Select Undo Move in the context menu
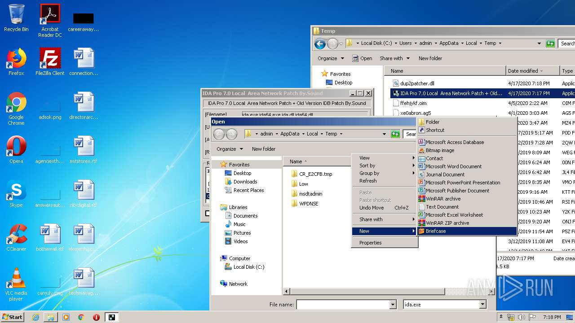The width and height of the screenshot is (575, 323). pos(385,208)
